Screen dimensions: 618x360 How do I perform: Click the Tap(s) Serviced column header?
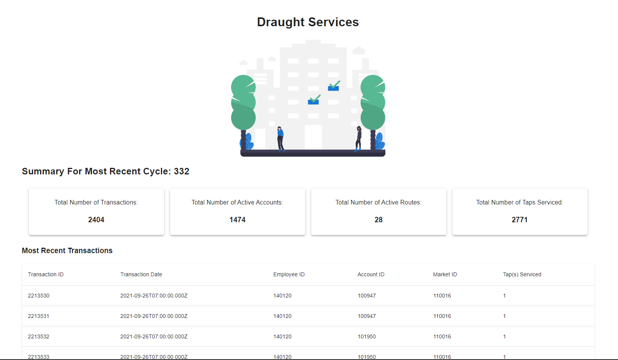tap(522, 274)
